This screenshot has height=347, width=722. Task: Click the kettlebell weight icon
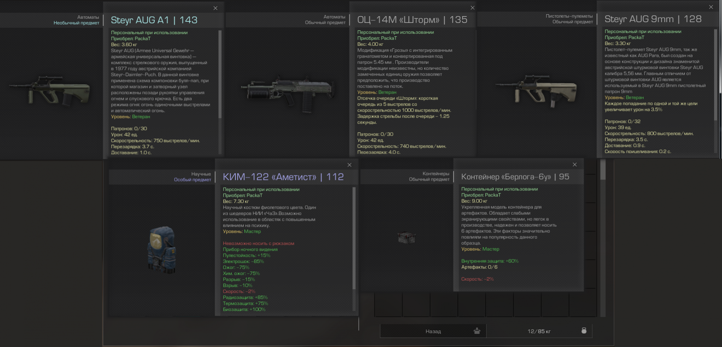pyautogui.click(x=584, y=330)
